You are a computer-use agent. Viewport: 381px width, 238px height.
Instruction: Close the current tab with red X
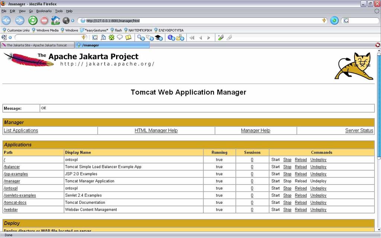378,45
